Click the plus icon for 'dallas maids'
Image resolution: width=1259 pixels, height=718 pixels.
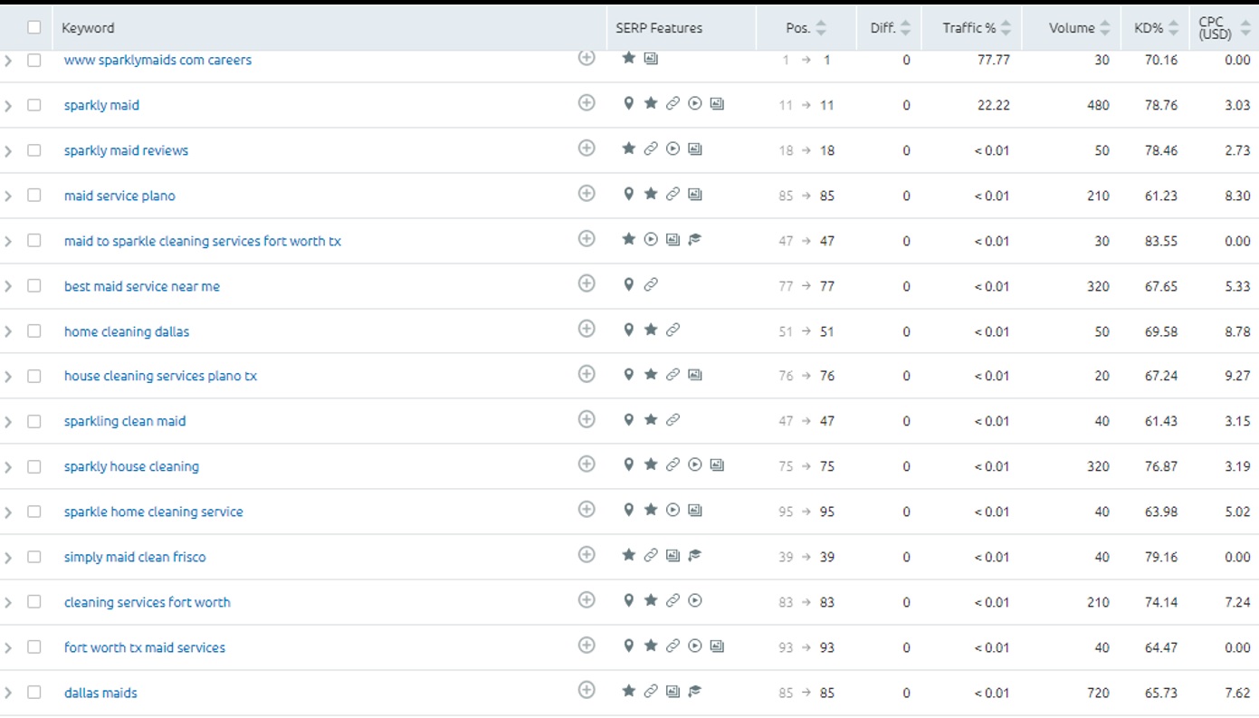pos(587,691)
